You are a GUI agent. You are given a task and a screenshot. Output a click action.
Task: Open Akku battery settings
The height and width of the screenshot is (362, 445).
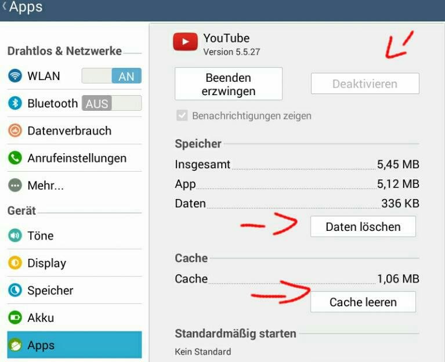74,317
